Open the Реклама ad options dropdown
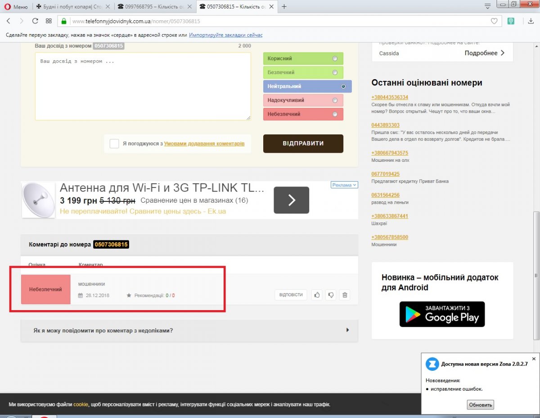Image resolution: width=540 pixels, height=418 pixels. [x=344, y=185]
